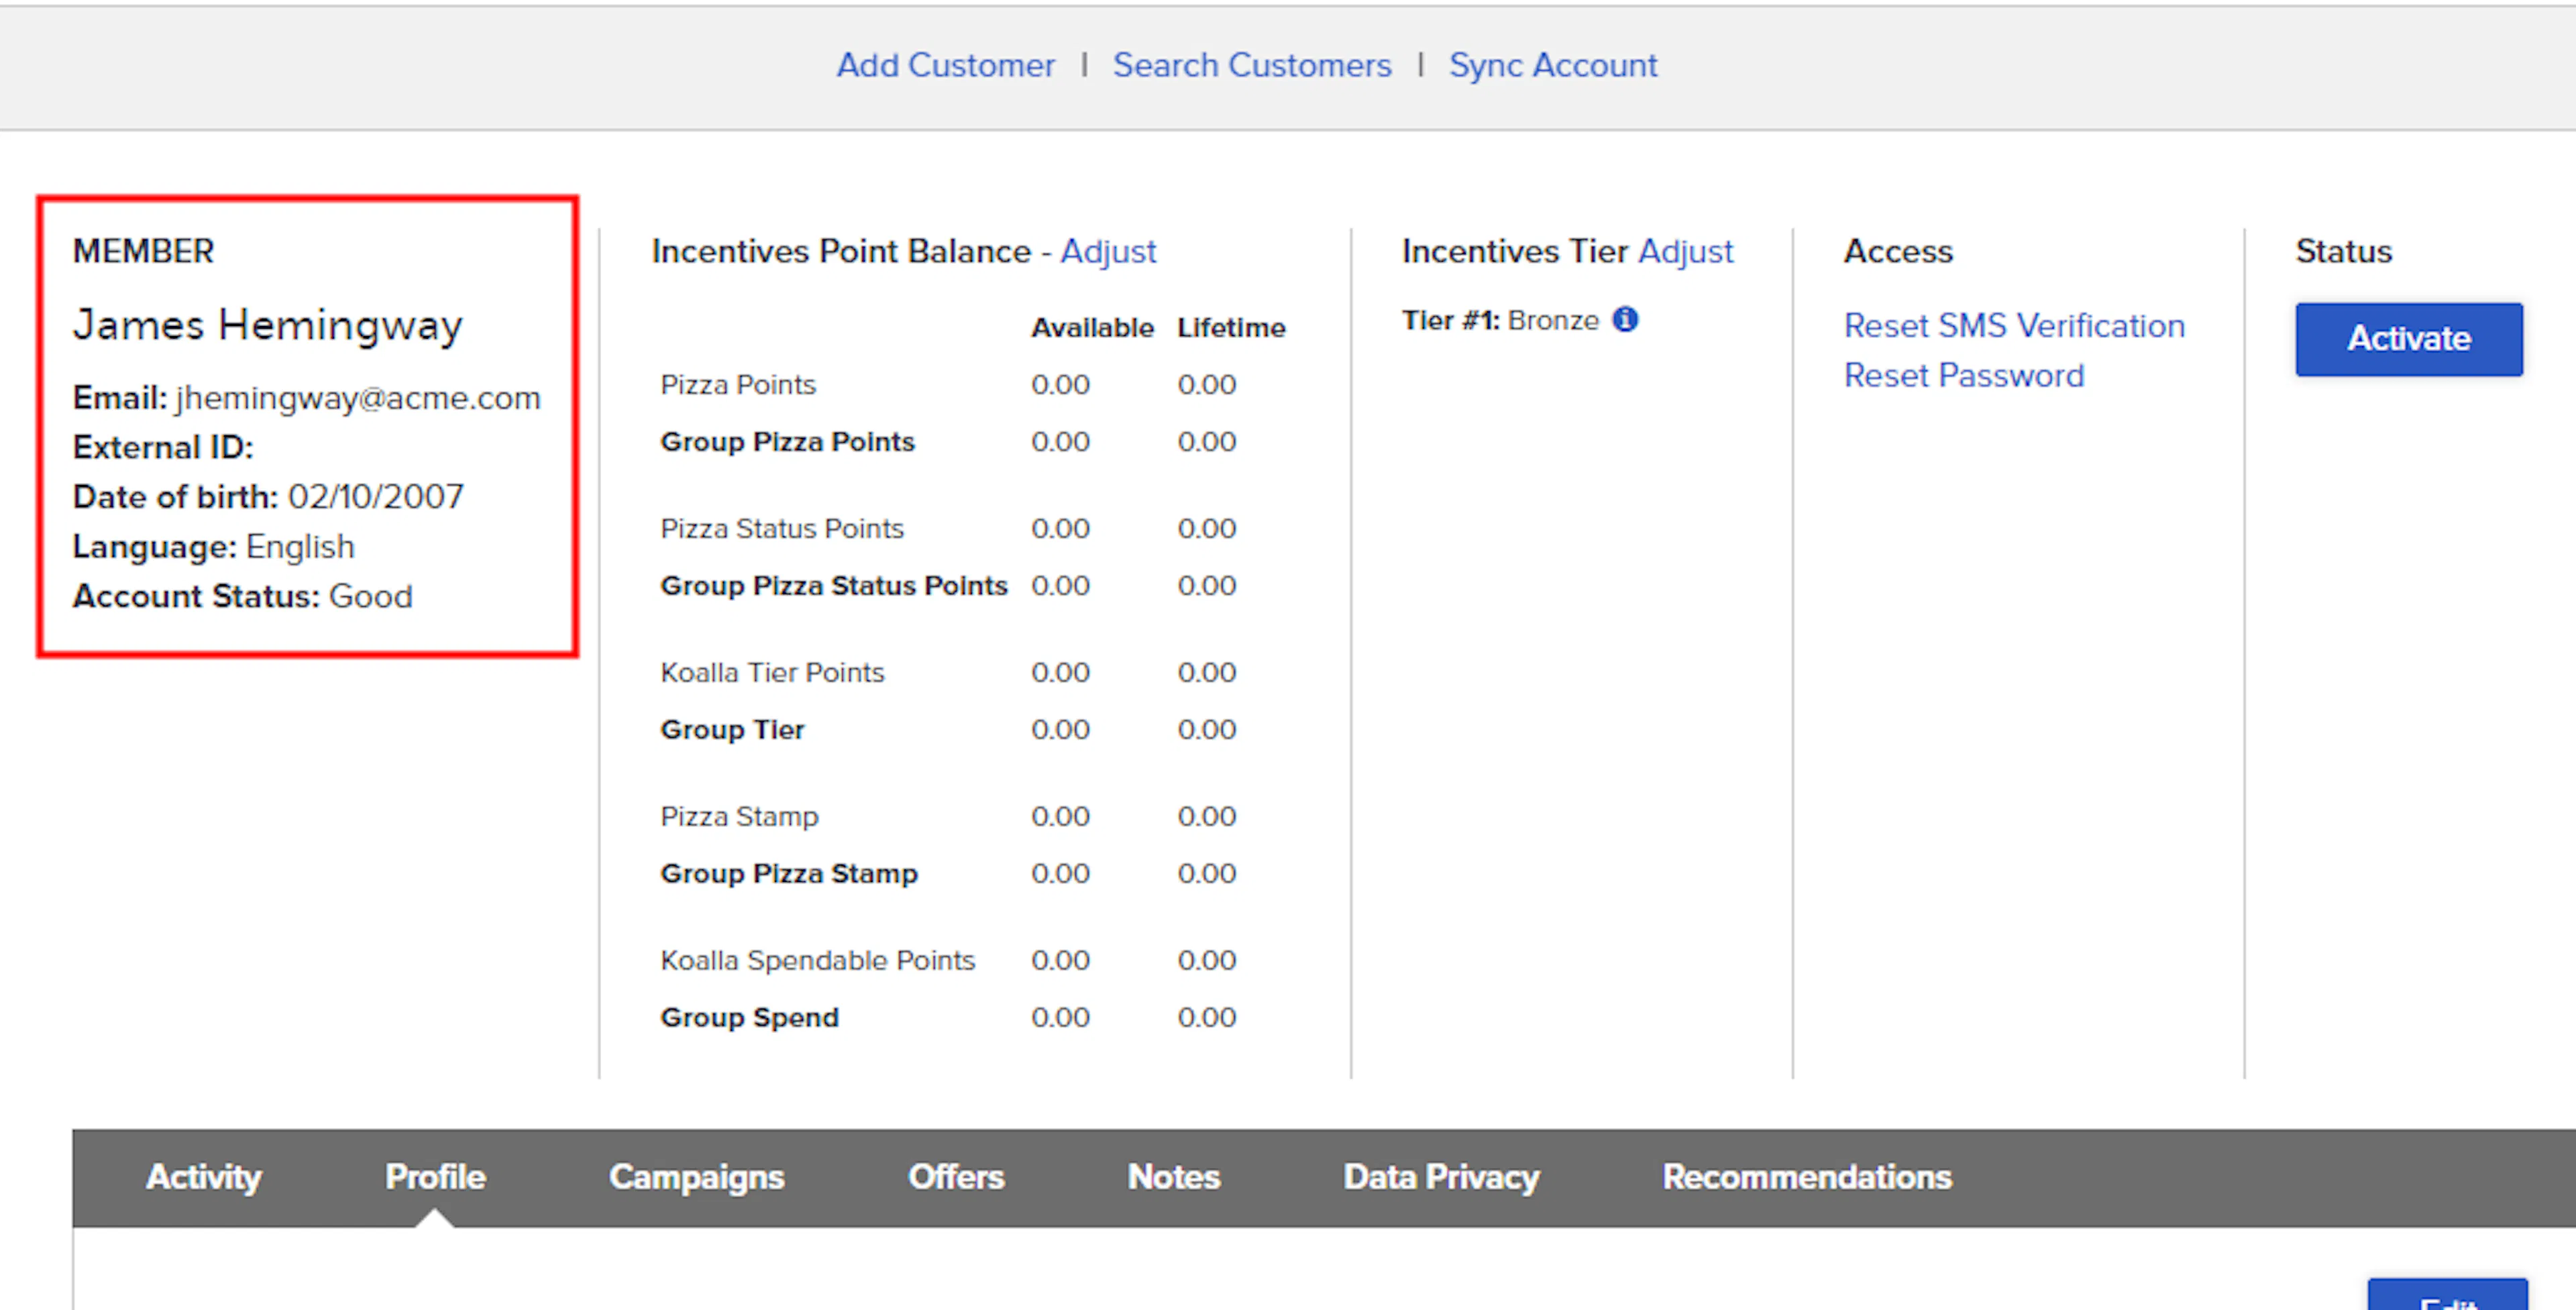
Task: Click the Group Pizza Stamp label
Action: (789, 874)
